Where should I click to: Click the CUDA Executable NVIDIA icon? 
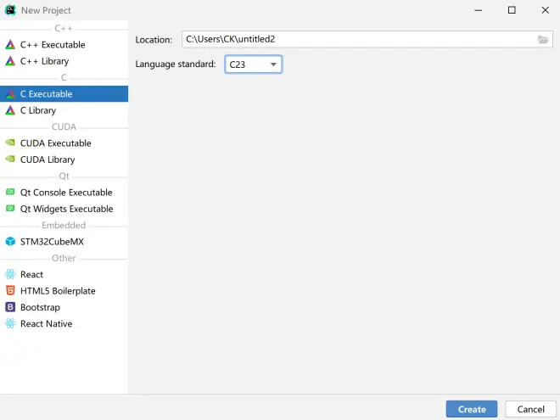[x=10, y=143]
